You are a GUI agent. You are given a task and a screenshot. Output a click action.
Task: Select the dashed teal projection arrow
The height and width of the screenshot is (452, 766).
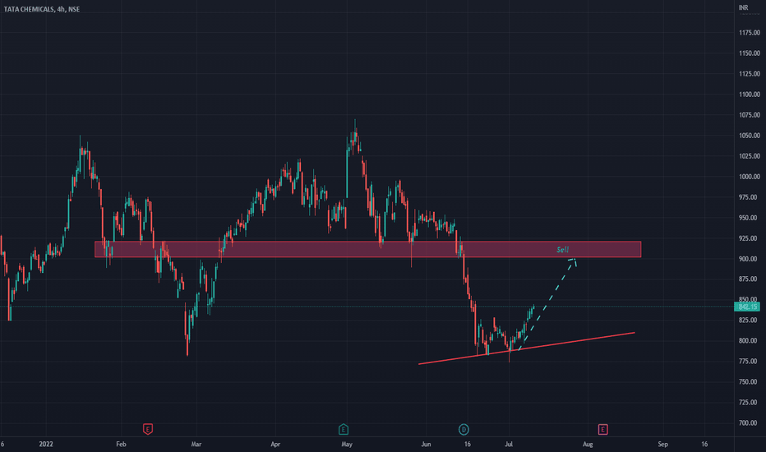pyautogui.click(x=548, y=303)
